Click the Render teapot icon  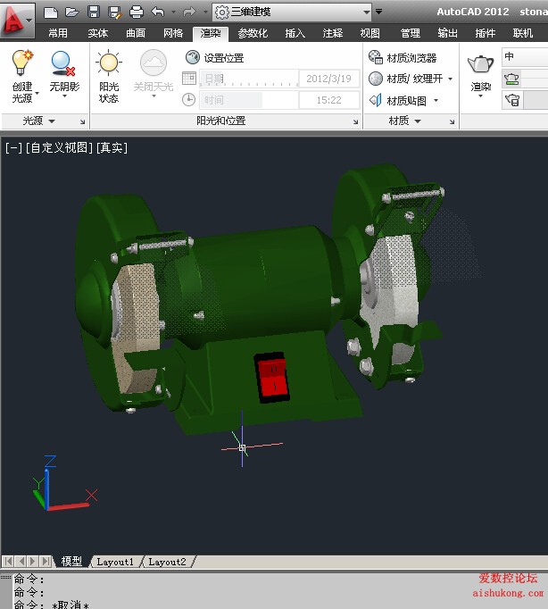[481, 65]
